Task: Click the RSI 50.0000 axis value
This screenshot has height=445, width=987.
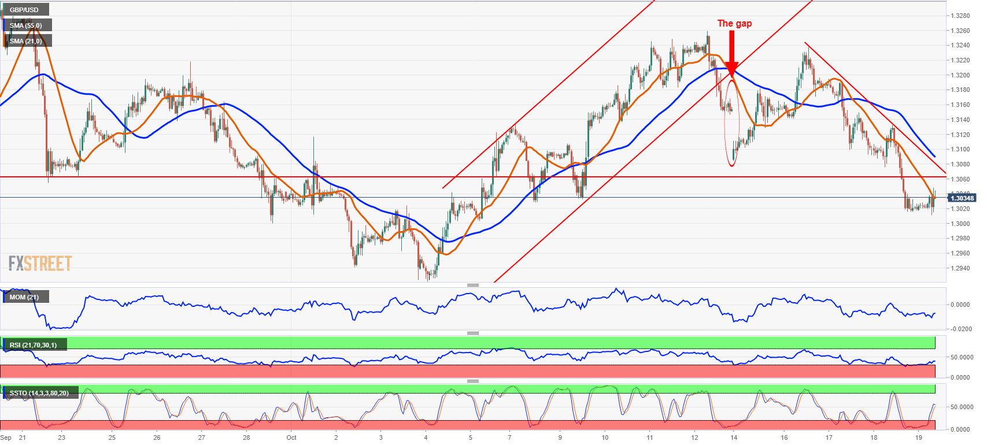Action: point(962,357)
